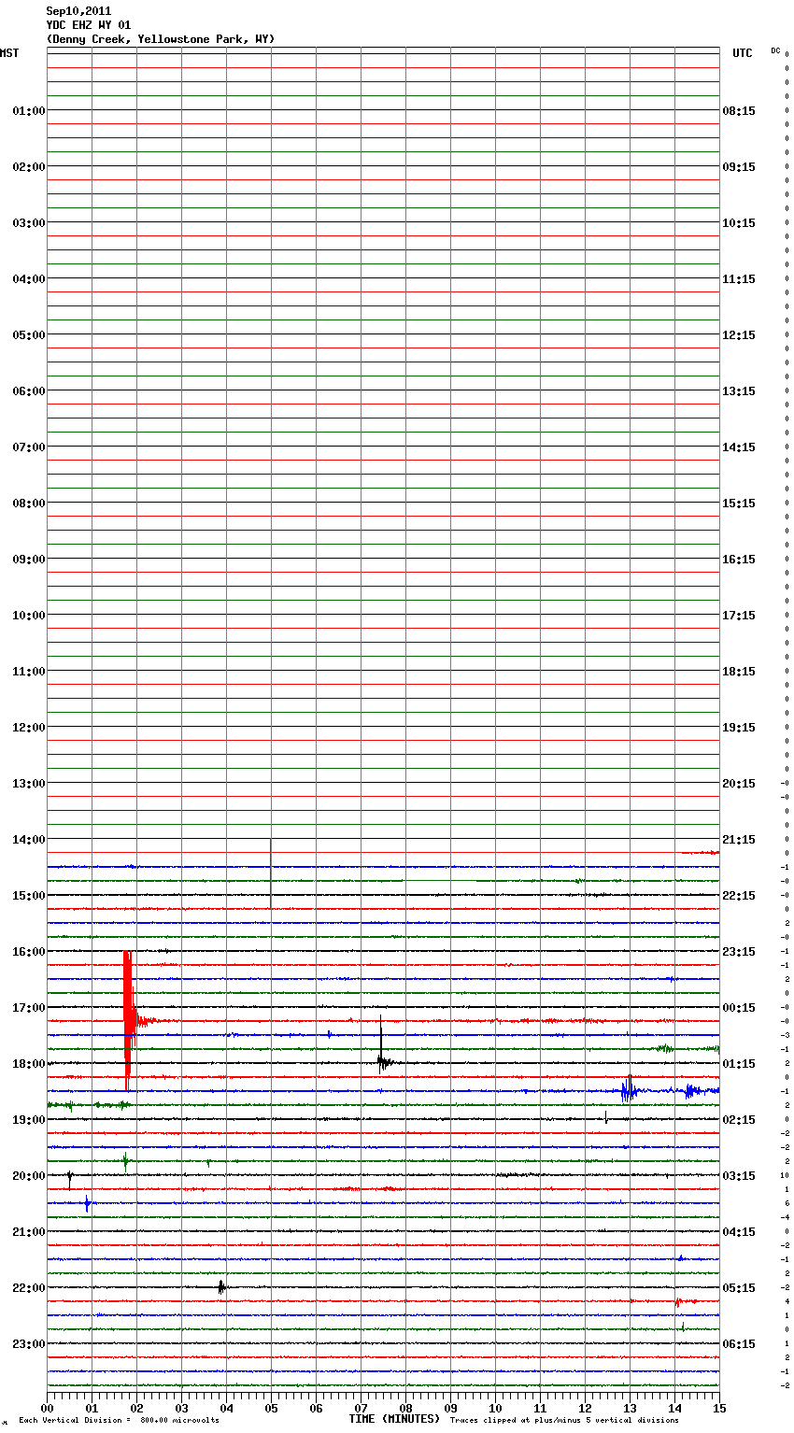Image resolution: width=794 pixels, height=1433 pixels.
Task: Click the tall black spike at minute 05
Action: (x=271, y=873)
